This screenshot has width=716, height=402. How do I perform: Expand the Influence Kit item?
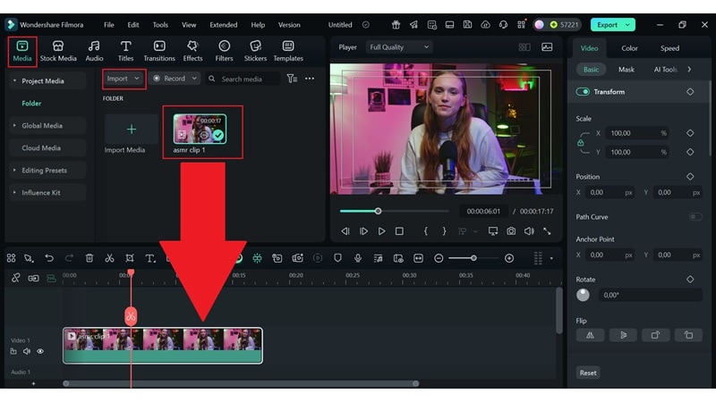point(14,192)
